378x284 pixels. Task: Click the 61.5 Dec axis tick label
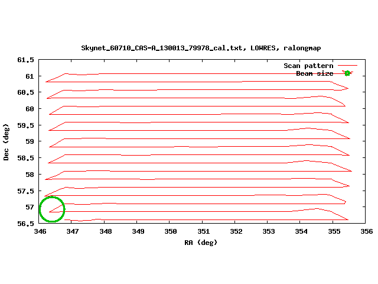pyautogui.click(x=25, y=60)
